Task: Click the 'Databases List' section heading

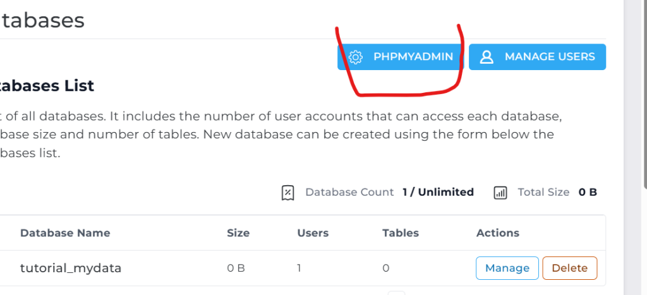Action: [x=47, y=86]
